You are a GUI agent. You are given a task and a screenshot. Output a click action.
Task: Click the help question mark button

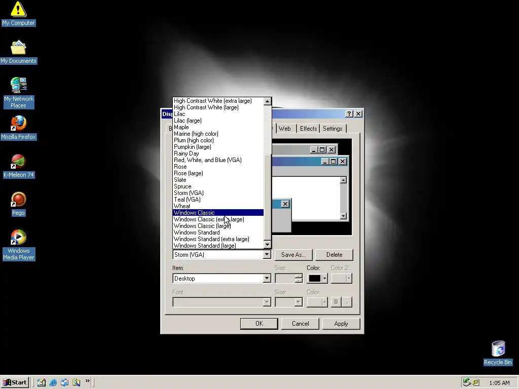349,114
